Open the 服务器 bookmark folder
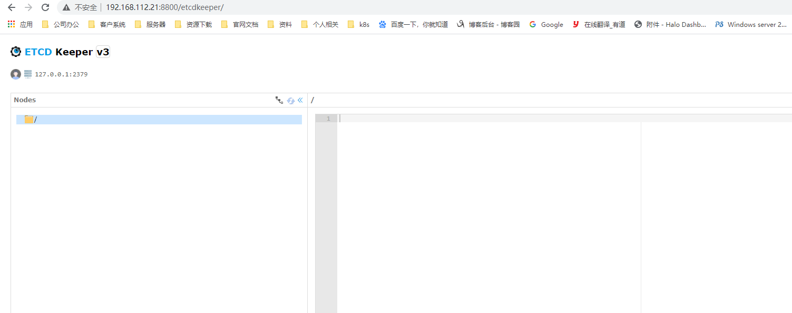 point(150,24)
